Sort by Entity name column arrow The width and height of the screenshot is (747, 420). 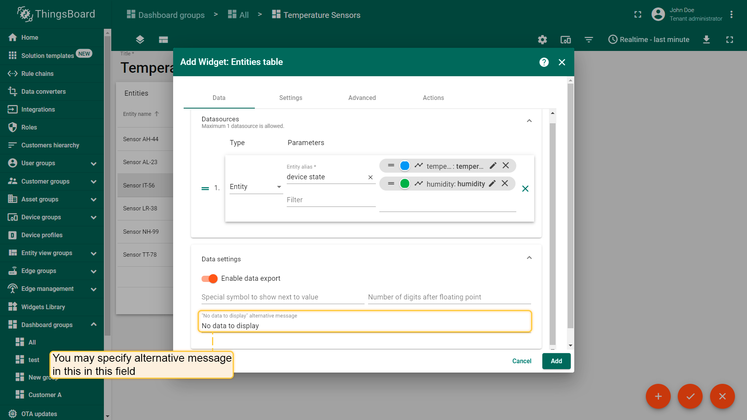(x=157, y=114)
